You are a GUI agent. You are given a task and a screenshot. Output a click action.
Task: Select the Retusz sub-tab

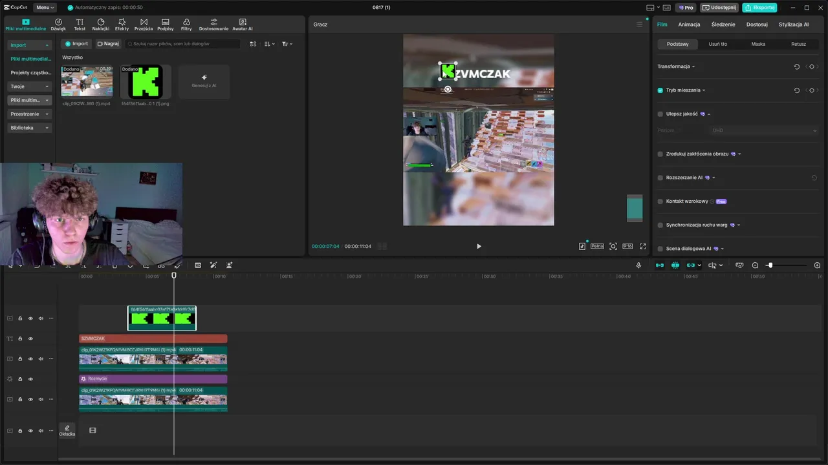798,44
